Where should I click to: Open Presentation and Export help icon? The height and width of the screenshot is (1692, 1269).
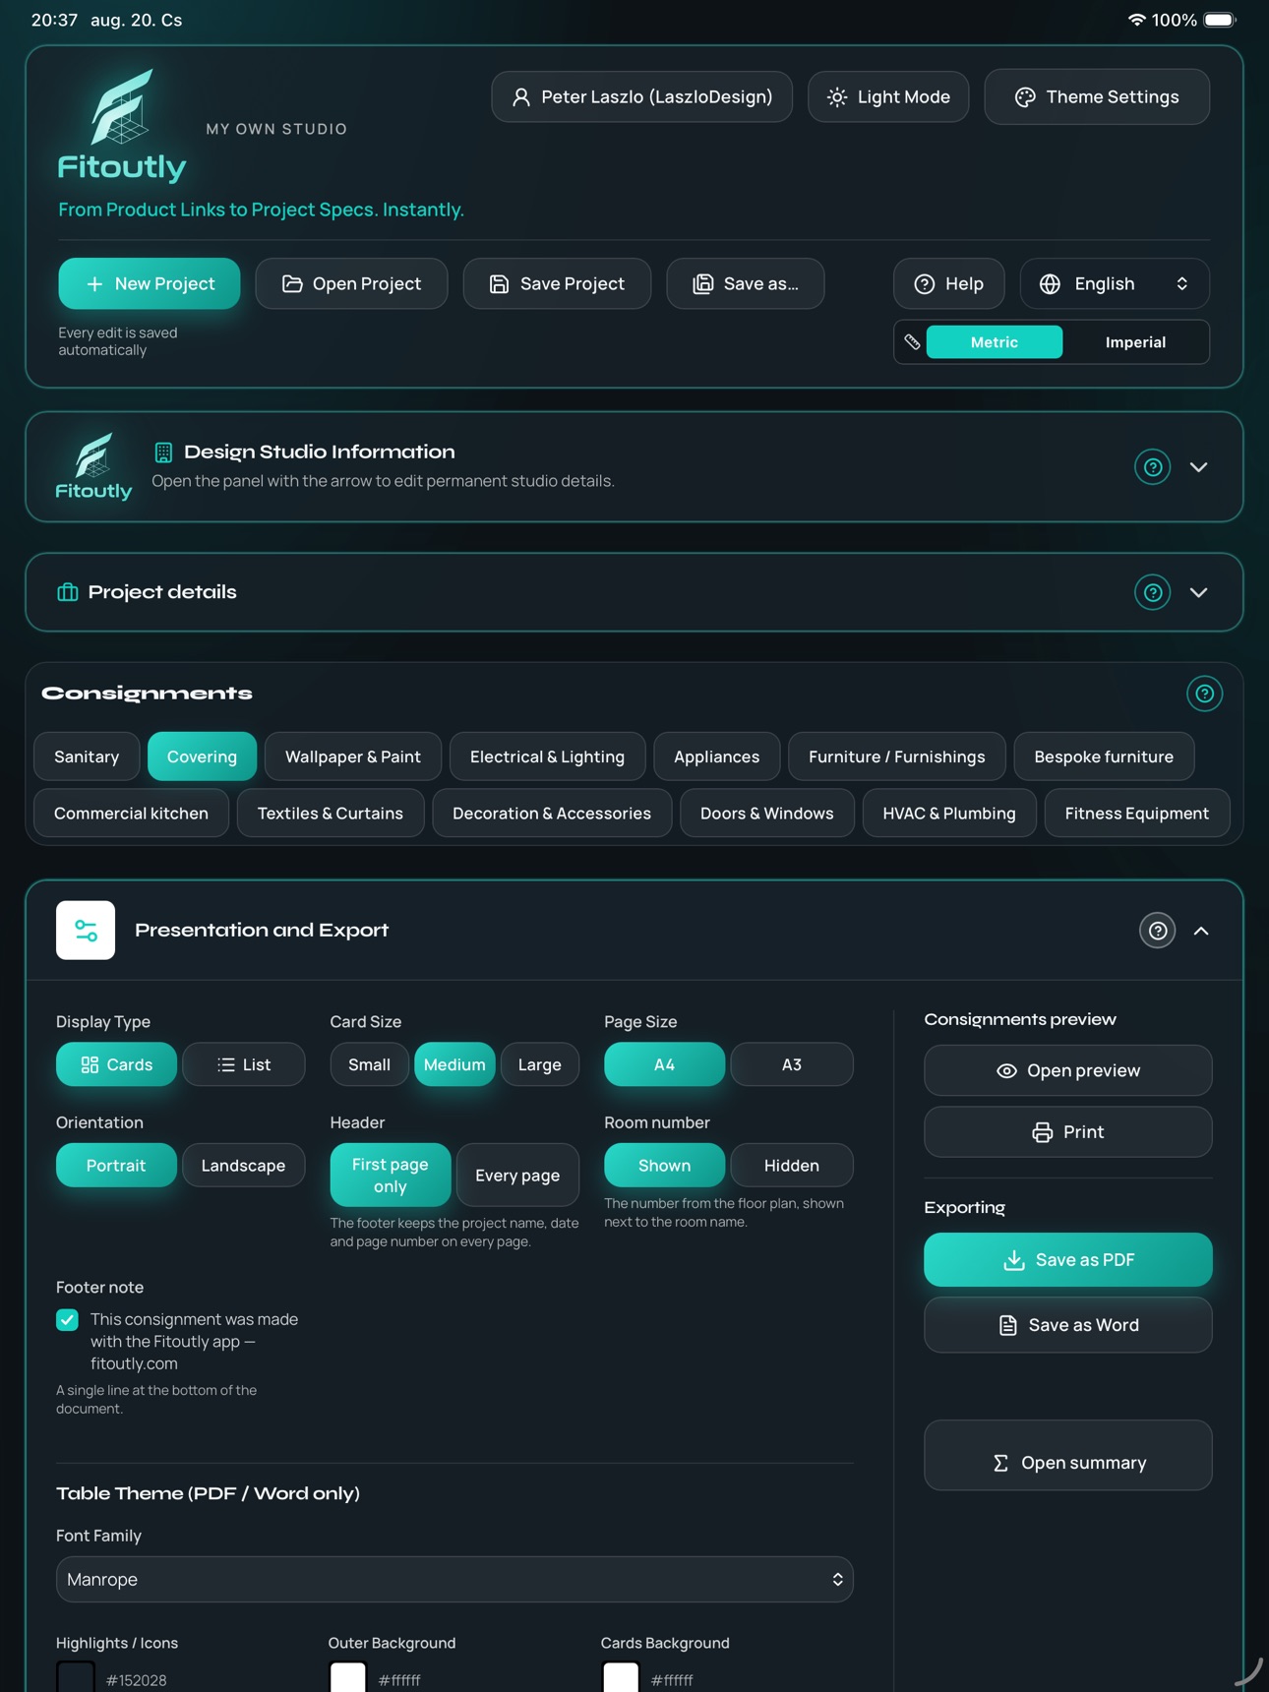(1157, 931)
